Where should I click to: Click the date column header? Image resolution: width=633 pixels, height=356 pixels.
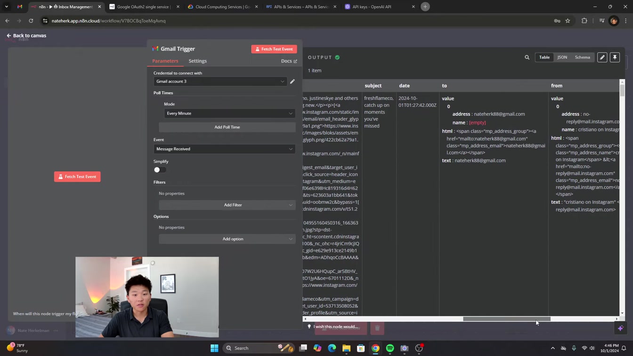pyautogui.click(x=404, y=86)
